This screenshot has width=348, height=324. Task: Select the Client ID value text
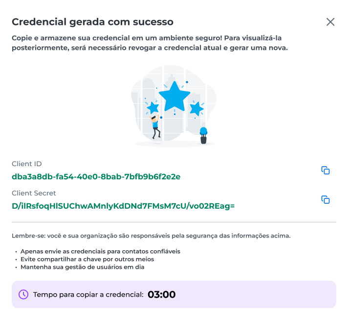coord(96,176)
